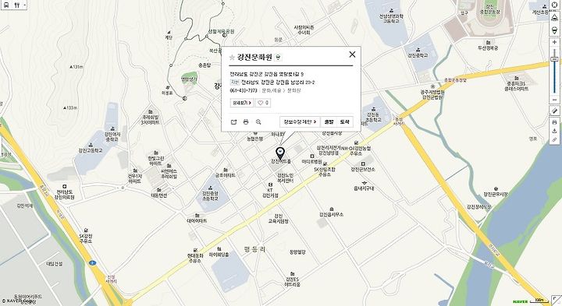Switch to the terrain map view icon
Image resolution: width=562 pixels, height=306 pixels.
pos(554,17)
